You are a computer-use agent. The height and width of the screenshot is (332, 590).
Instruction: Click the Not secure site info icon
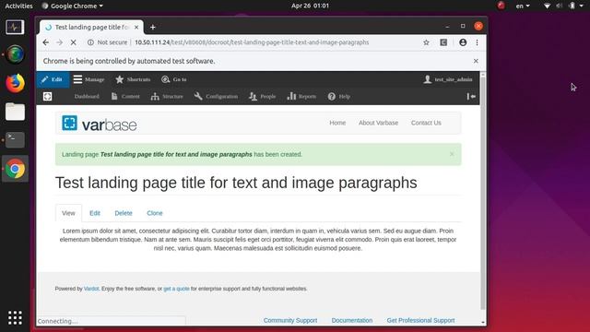click(90, 42)
